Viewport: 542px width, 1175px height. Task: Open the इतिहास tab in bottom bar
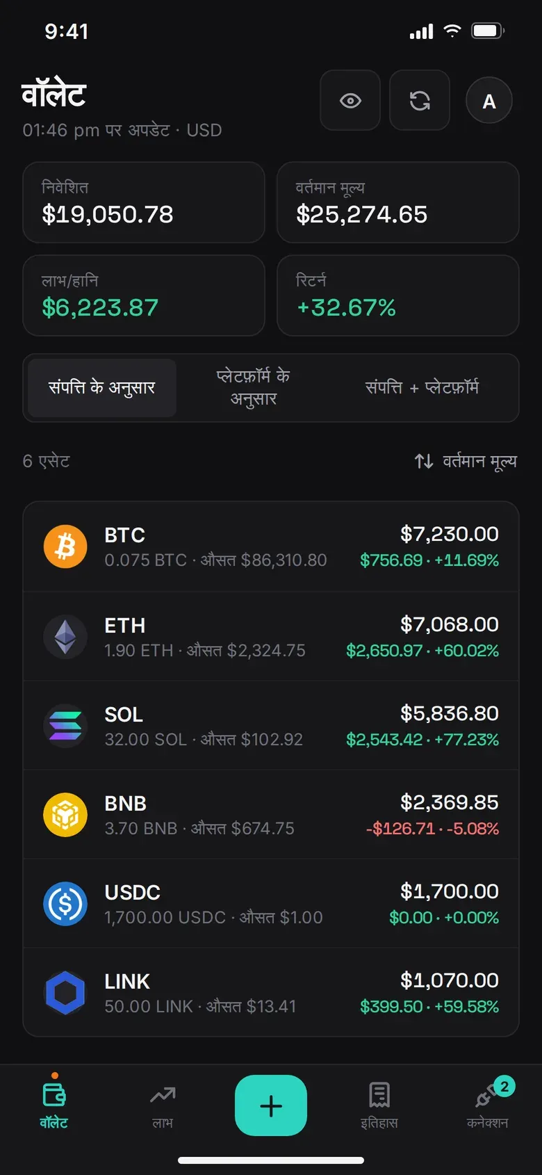coord(379,1105)
